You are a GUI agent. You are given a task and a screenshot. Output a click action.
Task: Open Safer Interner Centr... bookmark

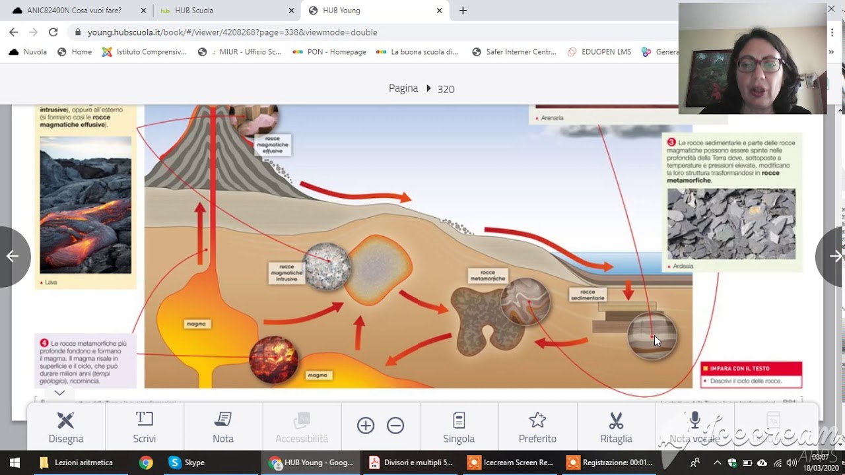(x=514, y=51)
